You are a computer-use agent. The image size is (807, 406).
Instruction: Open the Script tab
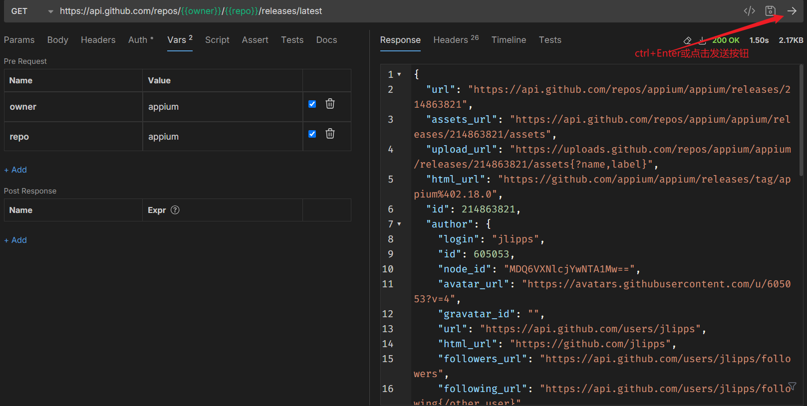(x=217, y=40)
